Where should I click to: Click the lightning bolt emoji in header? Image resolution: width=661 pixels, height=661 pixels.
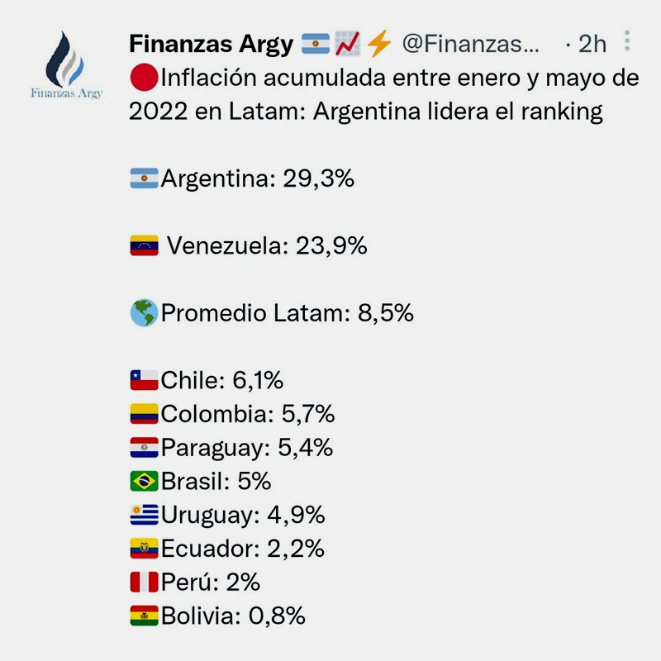tap(378, 43)
